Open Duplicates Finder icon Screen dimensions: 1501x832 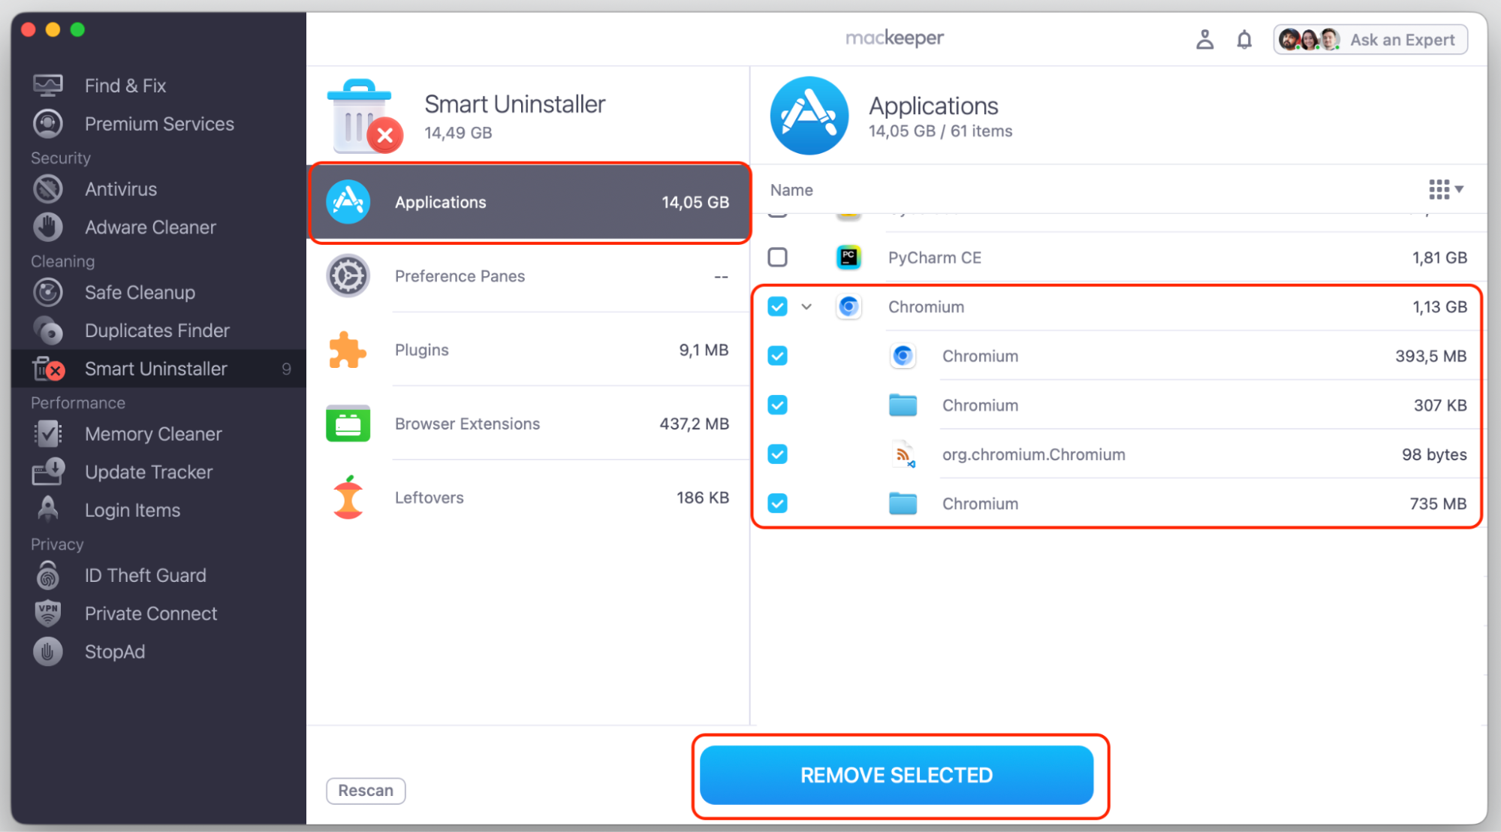[x=48, y=330]
